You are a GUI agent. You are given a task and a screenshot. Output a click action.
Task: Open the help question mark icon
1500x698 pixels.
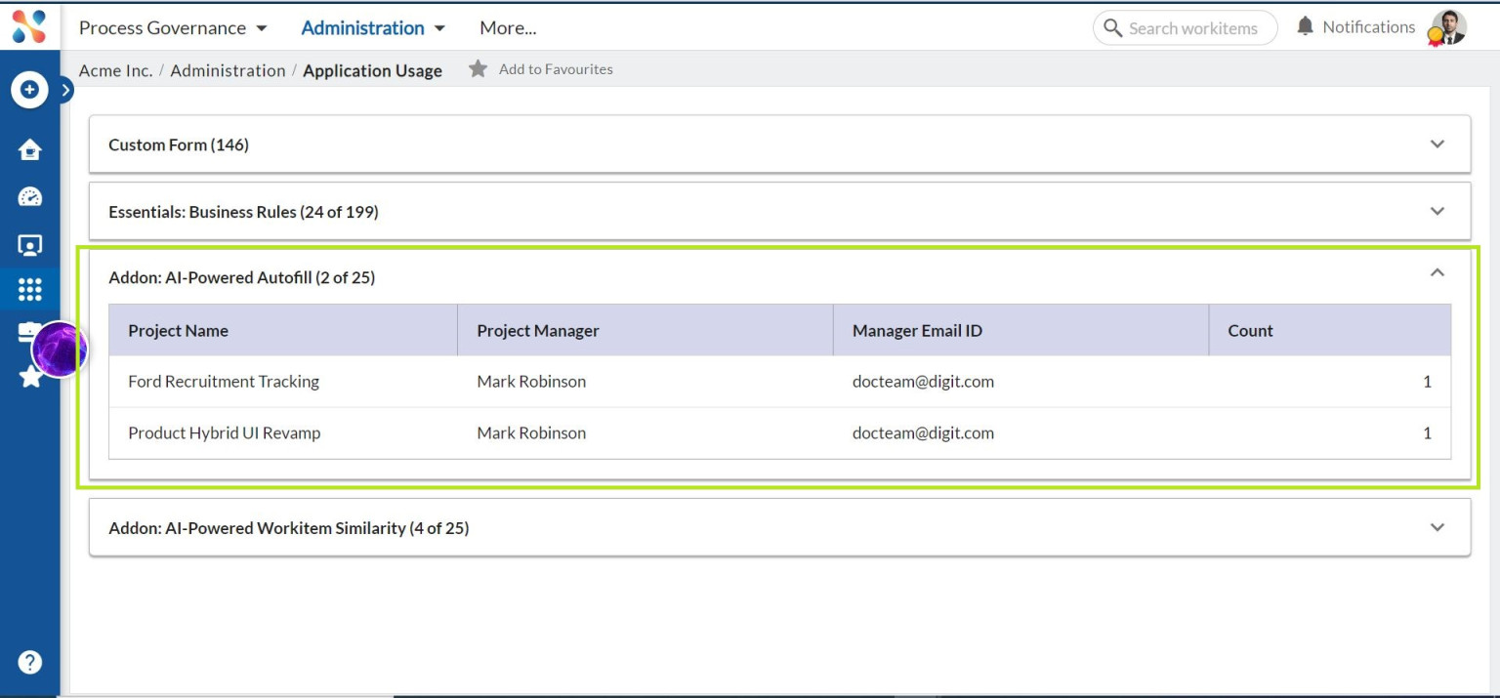(29, 663)
